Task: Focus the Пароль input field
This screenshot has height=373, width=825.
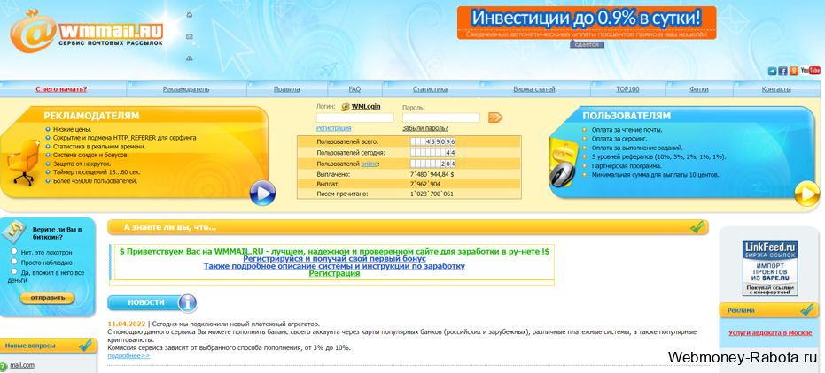Action: point(441,118)
